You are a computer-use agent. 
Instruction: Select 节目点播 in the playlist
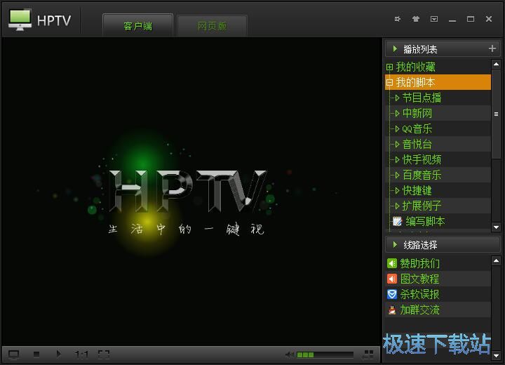point(422,98)
